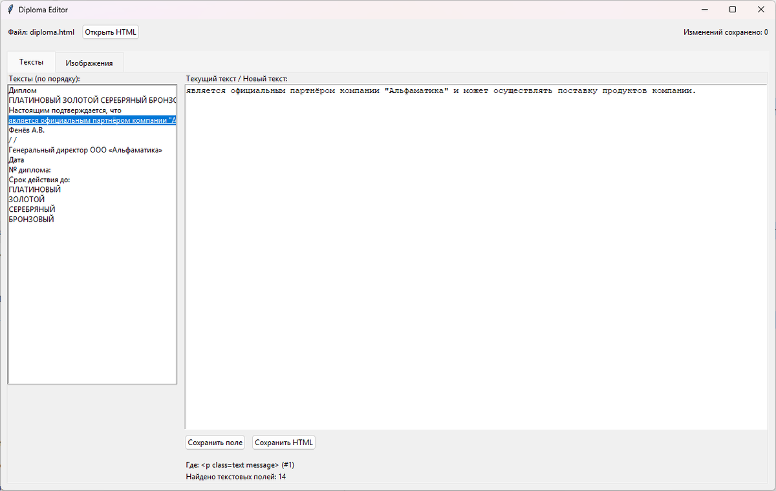Click the Сохранить HTML button
The height and width of the screenshot is (491, 776).
click(283, 442)
